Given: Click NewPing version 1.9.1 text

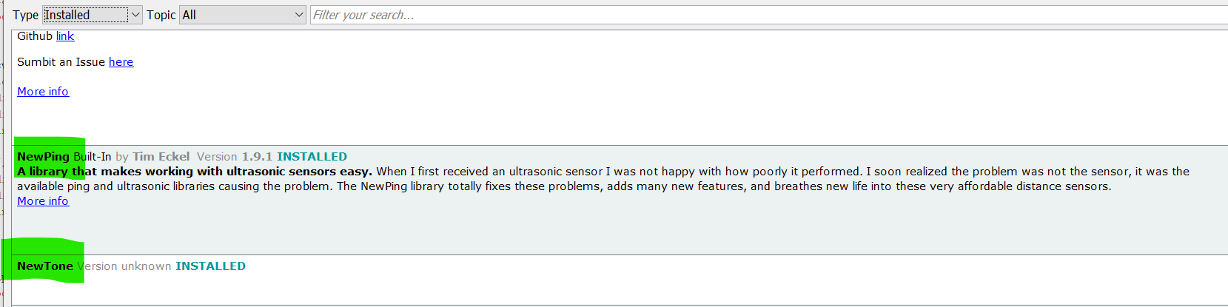Looking at the screenshot, I should point(257,157).
